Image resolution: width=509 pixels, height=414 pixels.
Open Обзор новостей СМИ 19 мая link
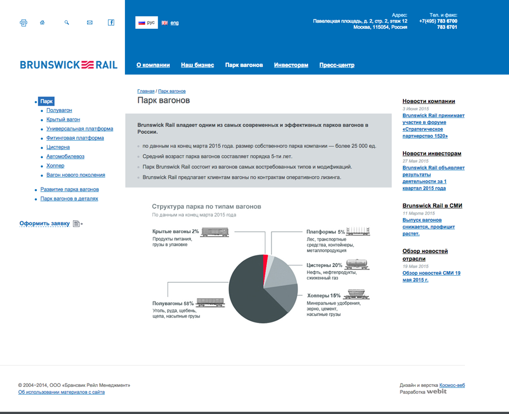pos(432,276)
